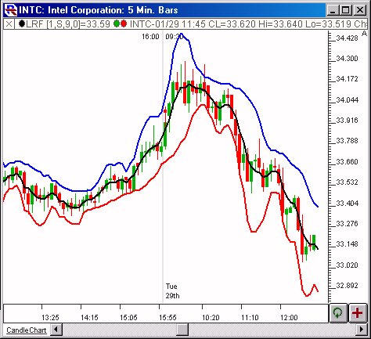This screenshot has width=371, height=339.
Task: Close the indicator legend bar with X
Action: [9, 24]
